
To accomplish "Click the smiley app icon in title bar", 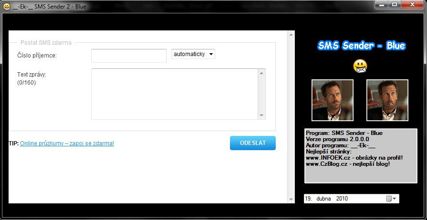I will click(7, 7).
